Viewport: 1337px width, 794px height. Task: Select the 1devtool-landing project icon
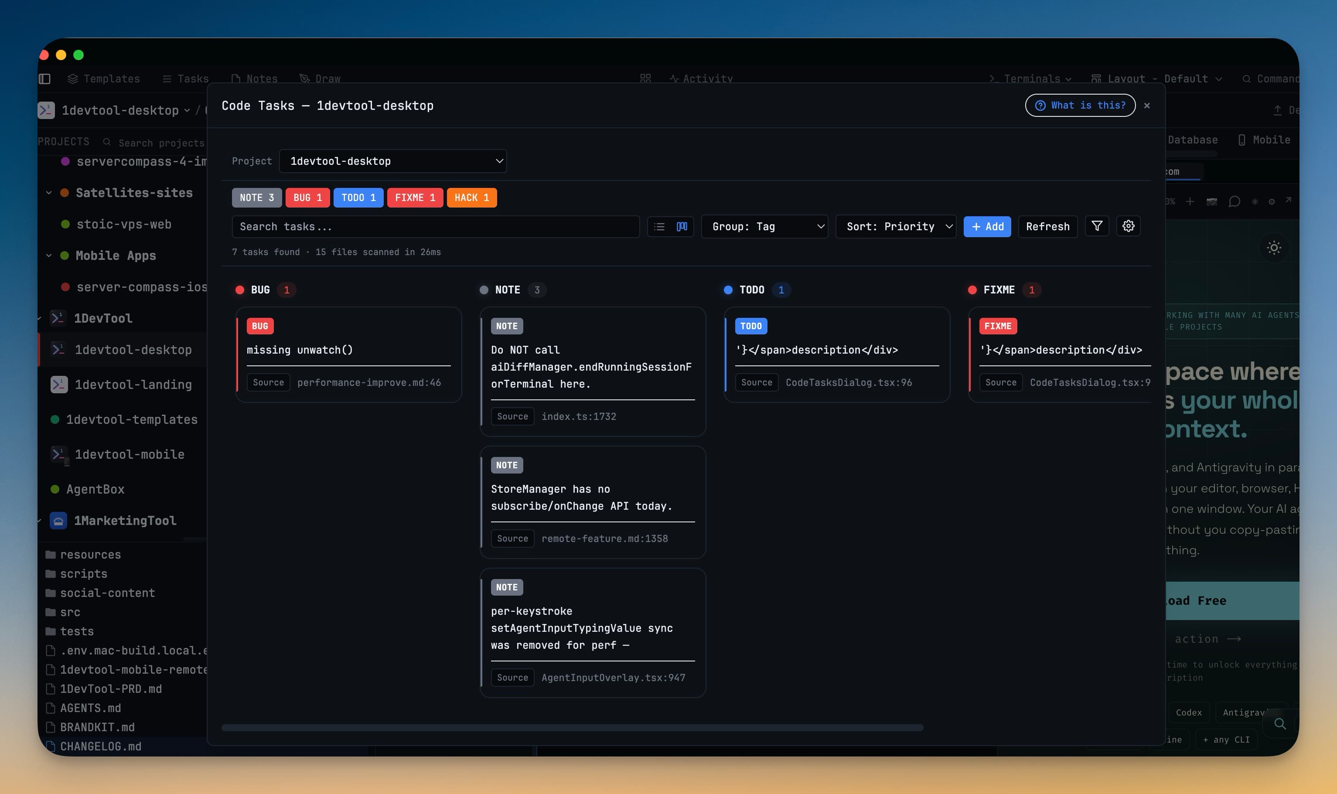coord(59,384)
